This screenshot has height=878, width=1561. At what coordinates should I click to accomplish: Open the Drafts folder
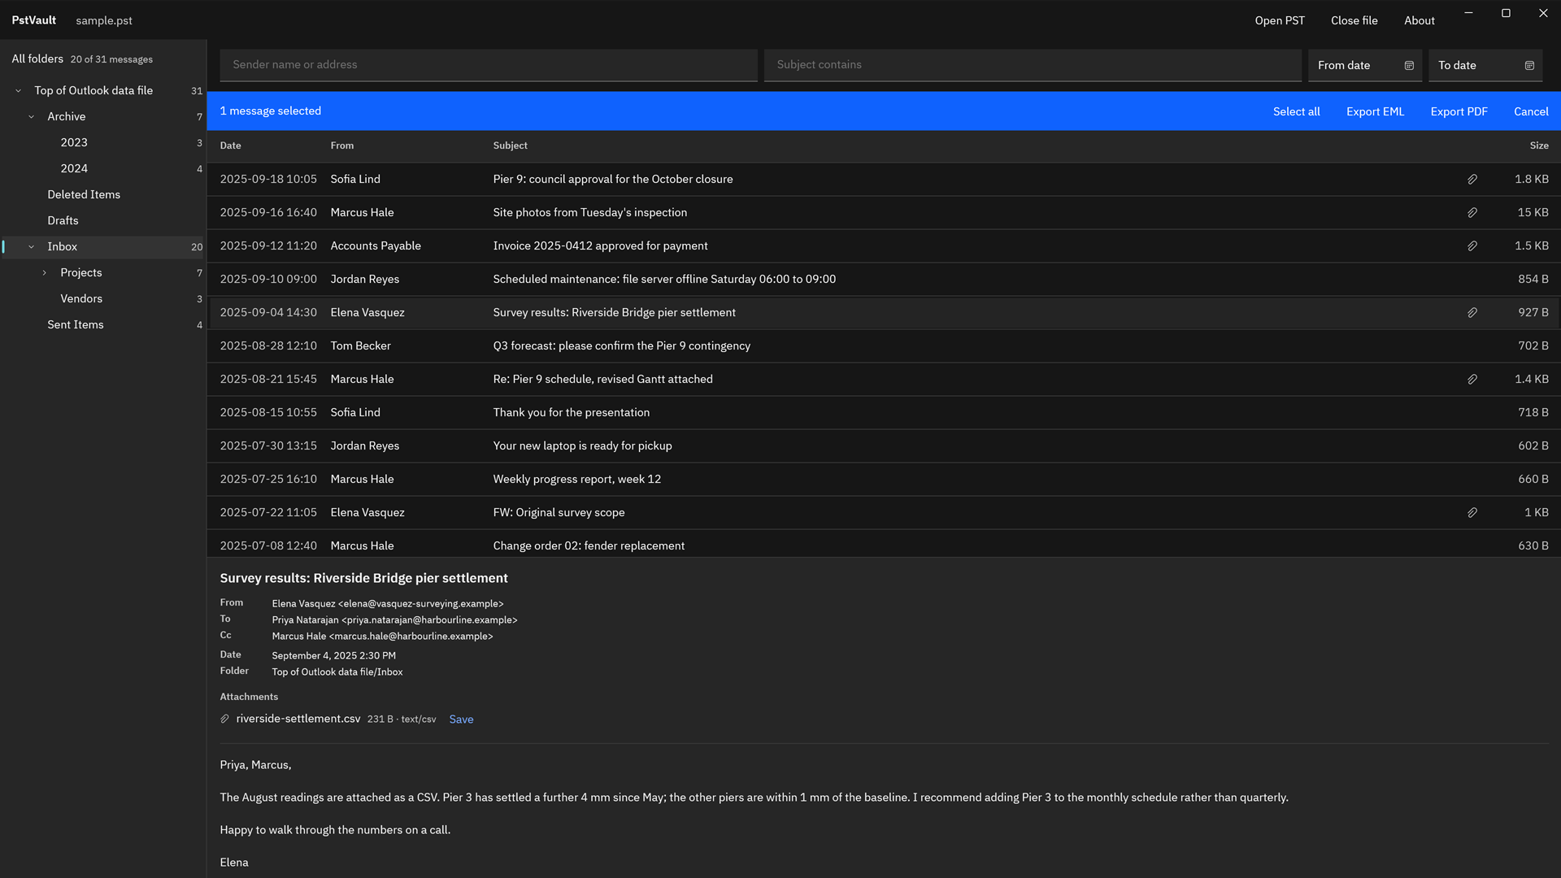pos(103,220)
